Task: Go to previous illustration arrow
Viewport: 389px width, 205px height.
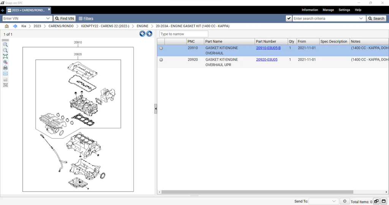Action: [x=142, y=34]
